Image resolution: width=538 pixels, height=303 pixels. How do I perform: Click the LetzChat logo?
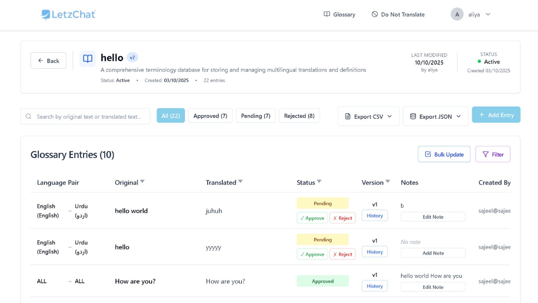click(x=68, y=15)
